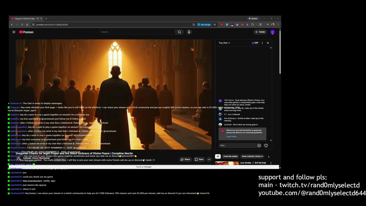Expand the Top chat dropdown

pyautogui.click(x=224, y=43)
